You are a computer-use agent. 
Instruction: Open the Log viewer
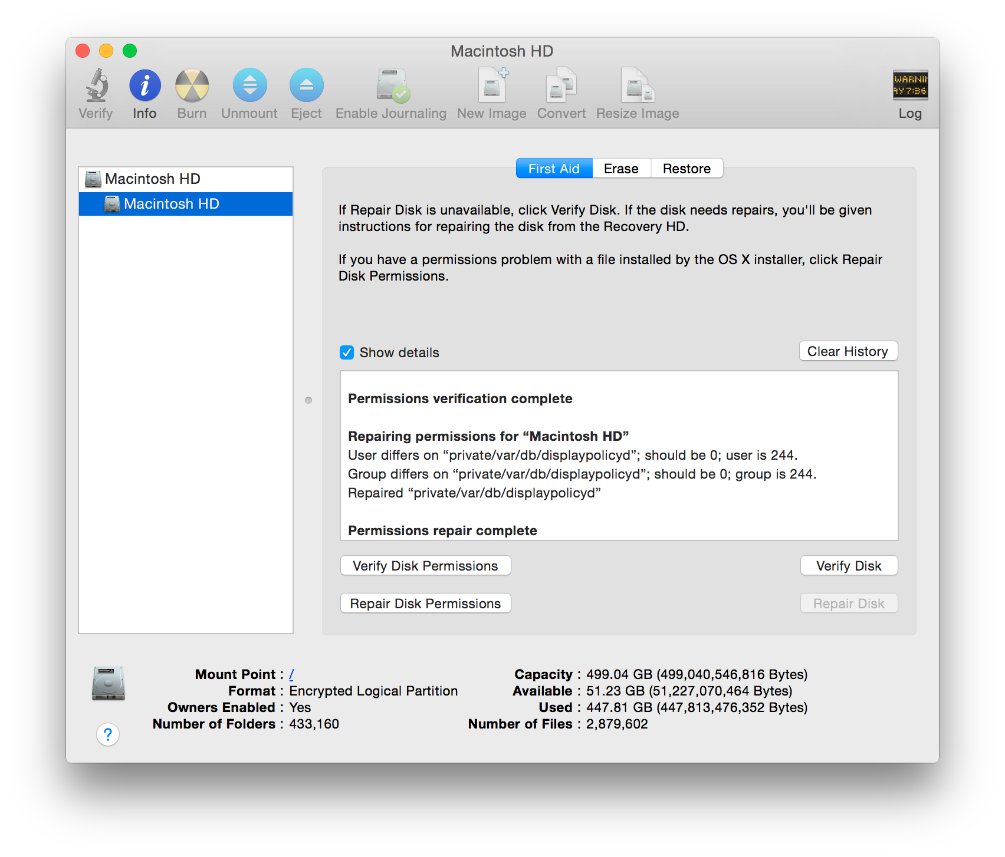pos(909,86)
